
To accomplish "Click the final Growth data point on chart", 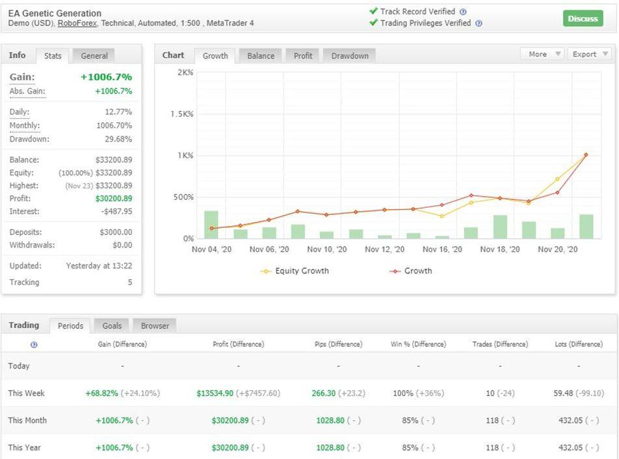I will (x=586, y=155).
